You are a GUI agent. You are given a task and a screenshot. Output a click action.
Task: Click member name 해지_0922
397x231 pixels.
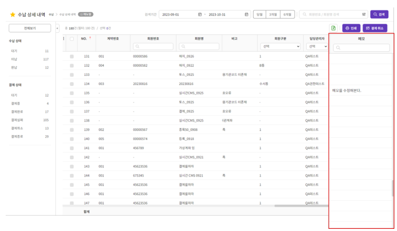[186, 65]
